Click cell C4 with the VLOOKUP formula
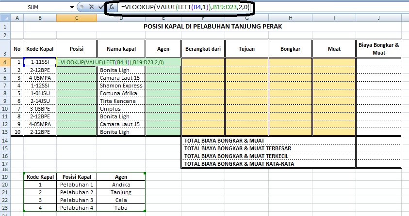 [77, 62]
